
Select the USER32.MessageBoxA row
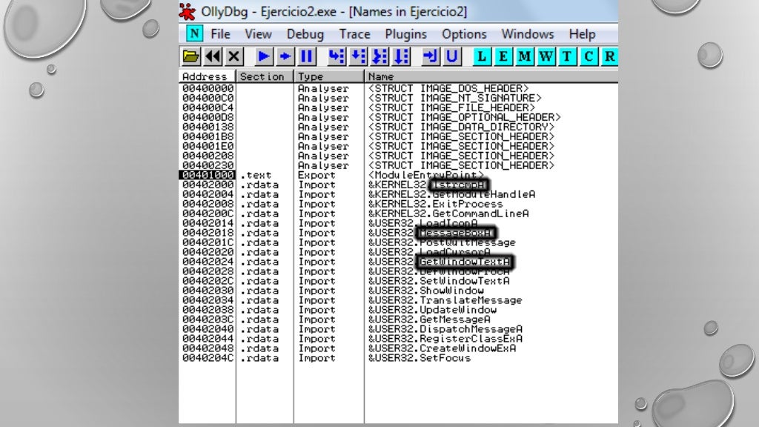(x=398, y=233)
